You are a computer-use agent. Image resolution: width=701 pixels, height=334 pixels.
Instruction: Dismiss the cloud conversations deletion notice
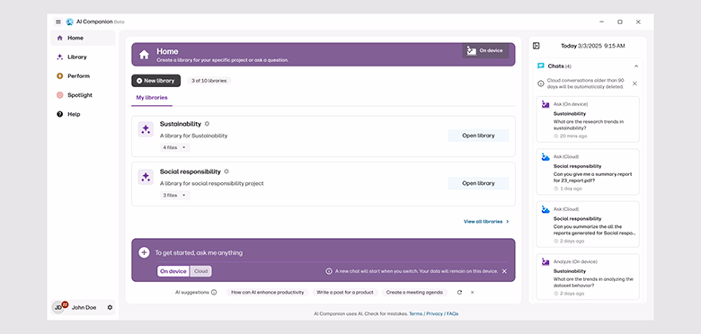click(634, 83)
